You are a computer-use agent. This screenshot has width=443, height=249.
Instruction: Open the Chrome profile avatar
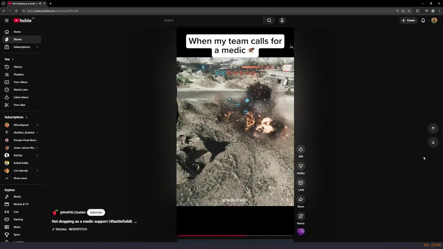click(433, 11)
